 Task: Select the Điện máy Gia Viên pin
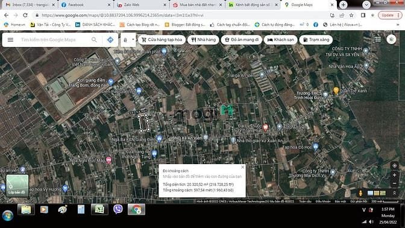click(139, 90)
